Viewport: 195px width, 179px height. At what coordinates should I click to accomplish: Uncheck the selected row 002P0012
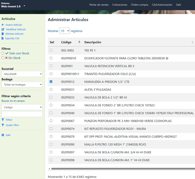coord(51,82)
